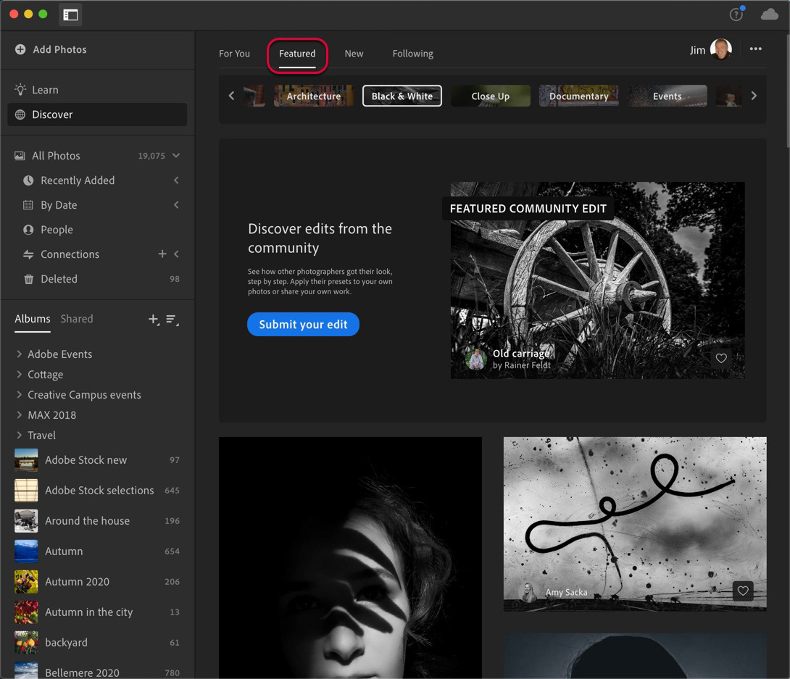The width and height of the screenshot is (790, 679).
Task: Switch to the For You tab
Action: tap(234, 54)
